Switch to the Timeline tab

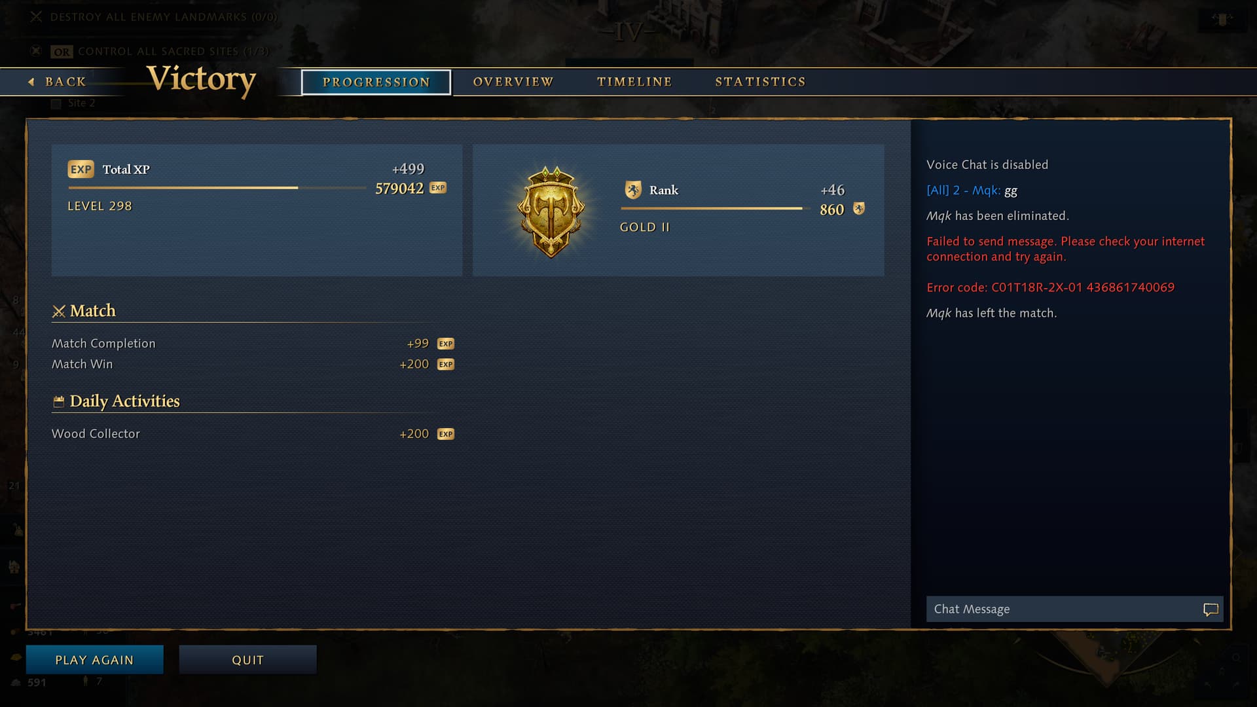pos(634,82)
